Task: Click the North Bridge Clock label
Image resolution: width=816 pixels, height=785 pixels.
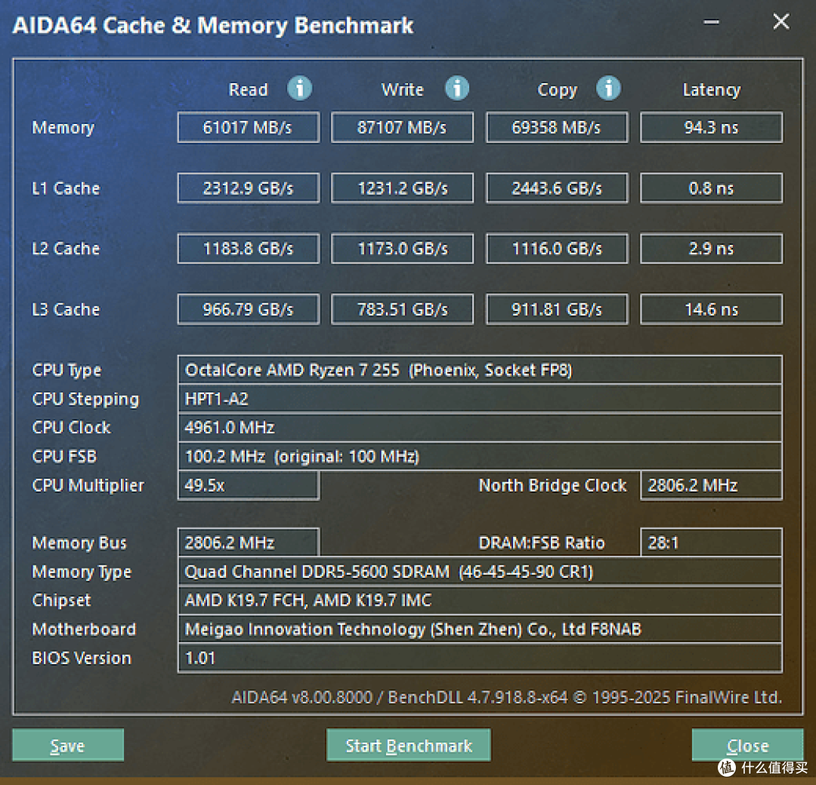Action: [x=552, y=486]
